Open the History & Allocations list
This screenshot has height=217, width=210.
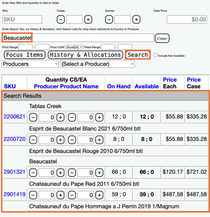click(86, 55)
